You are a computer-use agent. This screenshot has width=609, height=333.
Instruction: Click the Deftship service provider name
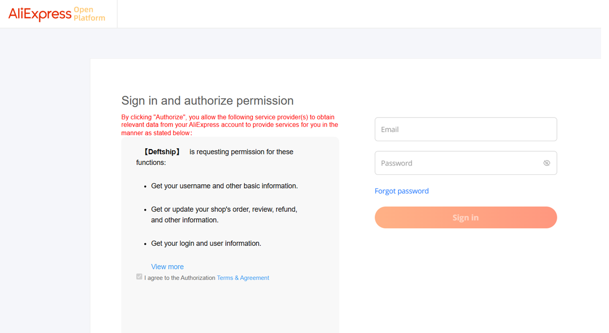tap(162, 152)
